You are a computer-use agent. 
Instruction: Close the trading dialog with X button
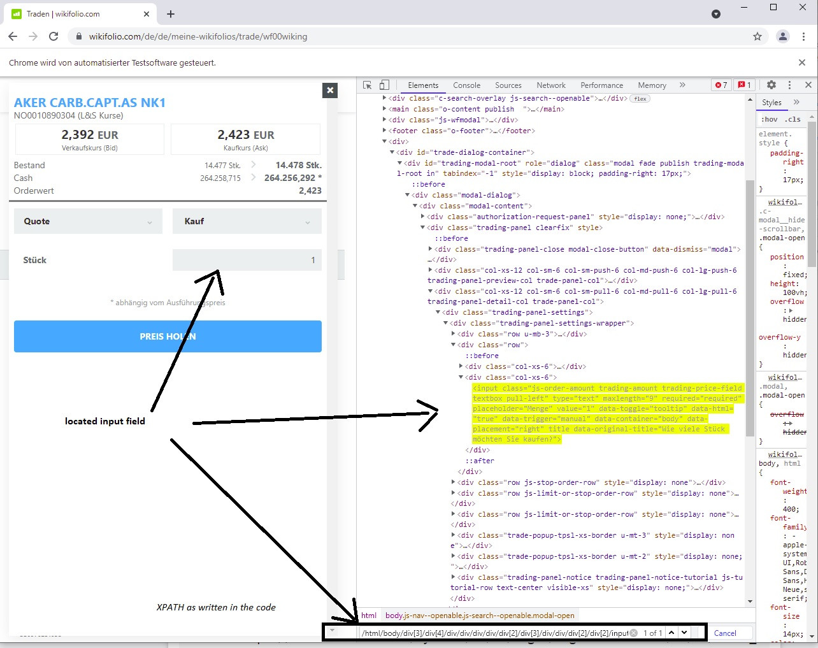tap(330, 90)
